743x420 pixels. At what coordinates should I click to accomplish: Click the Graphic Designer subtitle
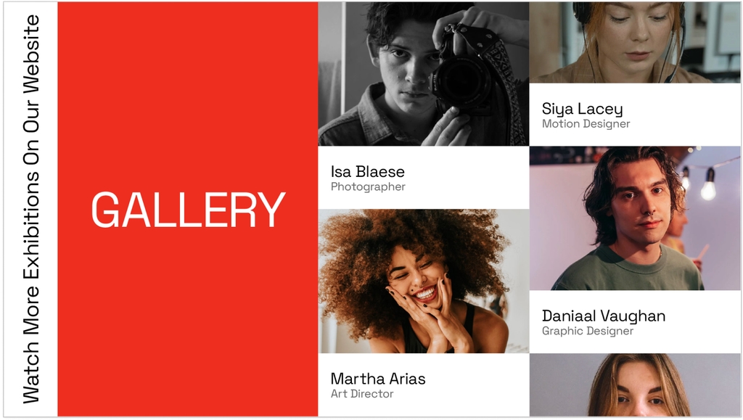[x=588, y=331]
